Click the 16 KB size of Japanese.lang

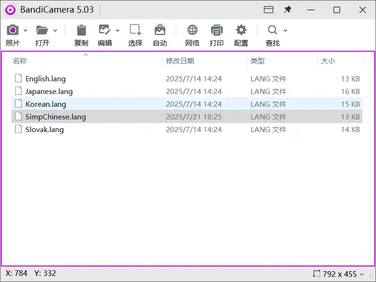[x=350, y=91]
